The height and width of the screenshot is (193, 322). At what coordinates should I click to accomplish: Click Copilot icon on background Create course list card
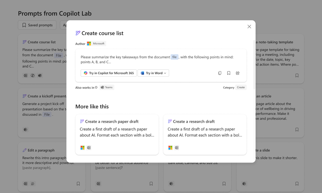[x=33, y=76]
